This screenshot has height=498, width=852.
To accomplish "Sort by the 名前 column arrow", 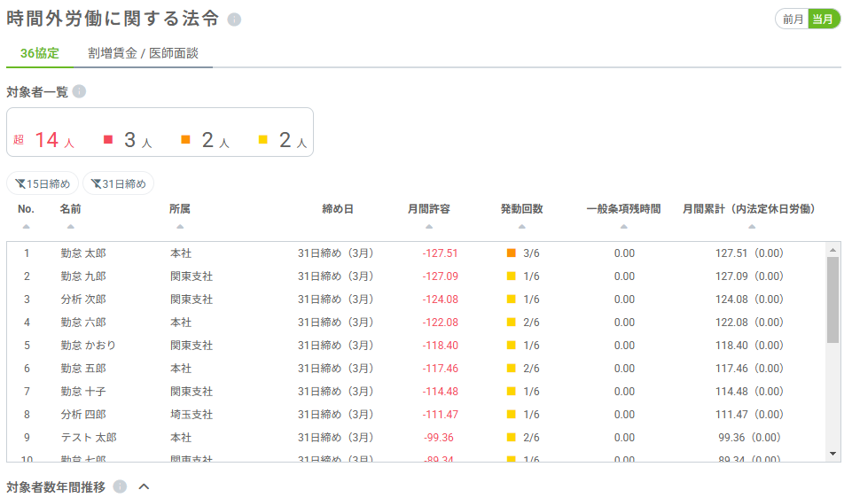I will (x=70, y=227).
